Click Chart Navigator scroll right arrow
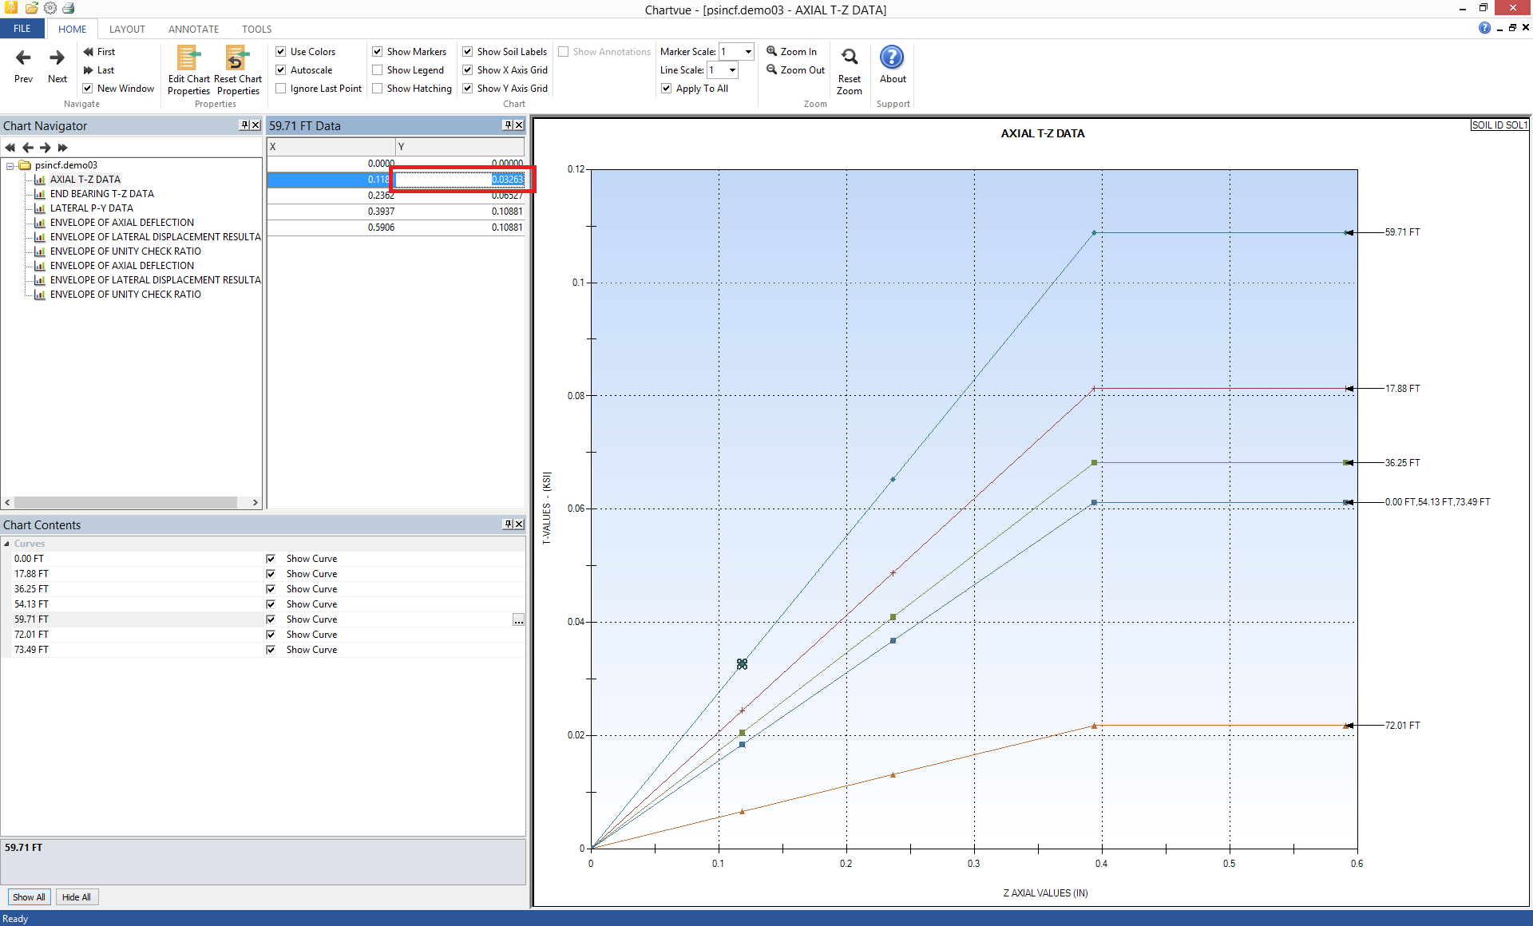The image size is (1533, 926). 255,503
